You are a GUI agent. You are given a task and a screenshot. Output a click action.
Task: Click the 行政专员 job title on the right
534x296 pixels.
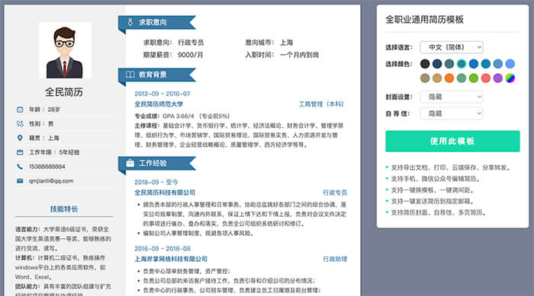[335, 193]
